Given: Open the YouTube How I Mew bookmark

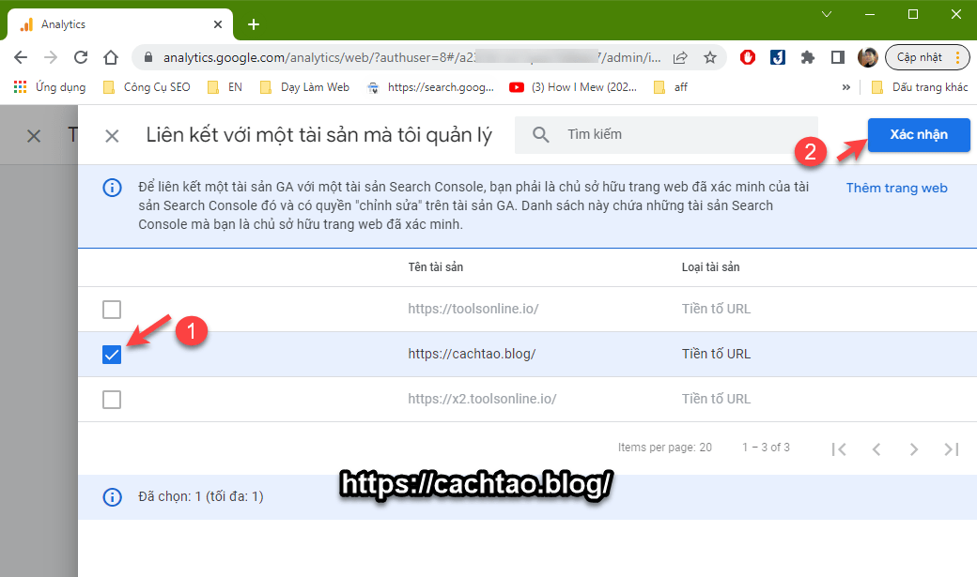Looking at the screenshot, I should pyautogui.click(x=573, y=87).
